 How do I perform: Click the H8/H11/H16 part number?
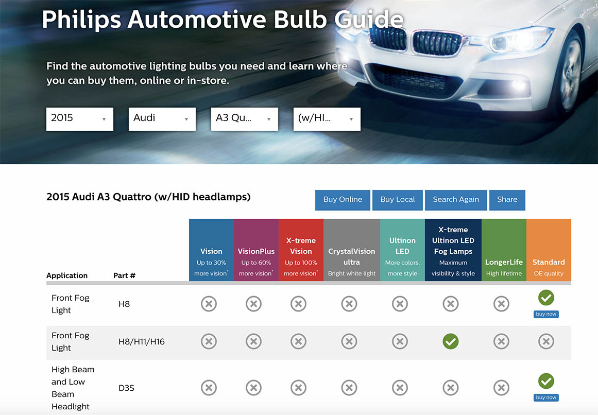pos(142,342)
